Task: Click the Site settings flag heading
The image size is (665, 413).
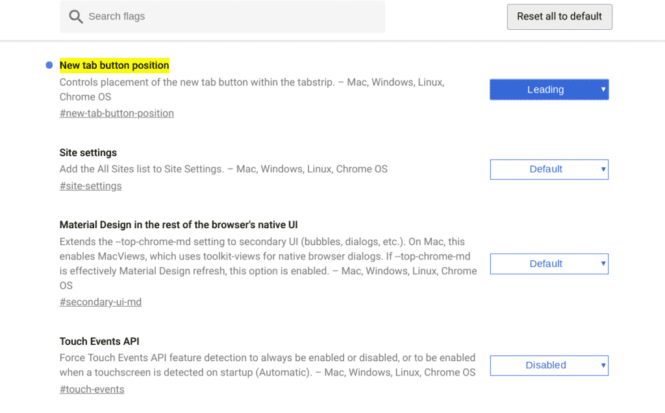Action: [x=88, y=152]
